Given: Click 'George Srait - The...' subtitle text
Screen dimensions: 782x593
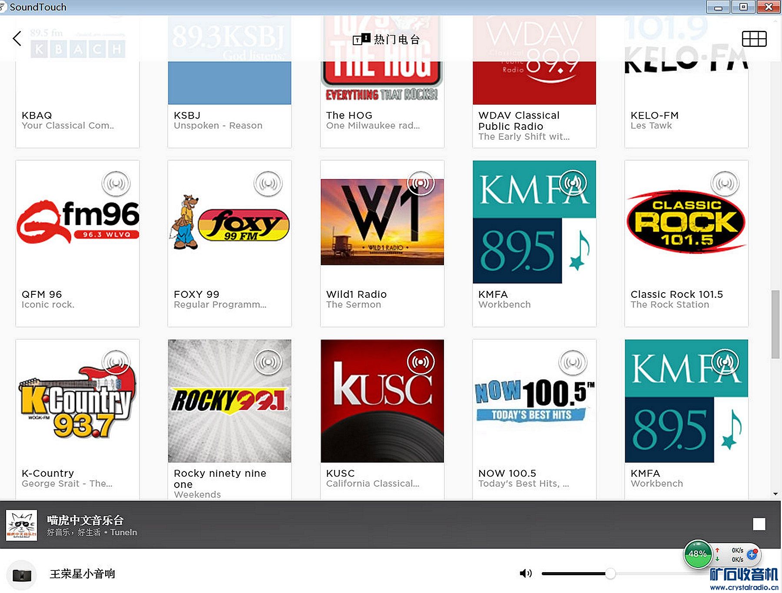Looking at the screenshot, I should point(67,484).
